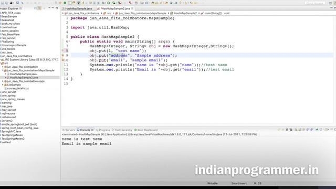Select java_basics project
The height and width of the screenshot is (189, 336).
pos(8,49)
